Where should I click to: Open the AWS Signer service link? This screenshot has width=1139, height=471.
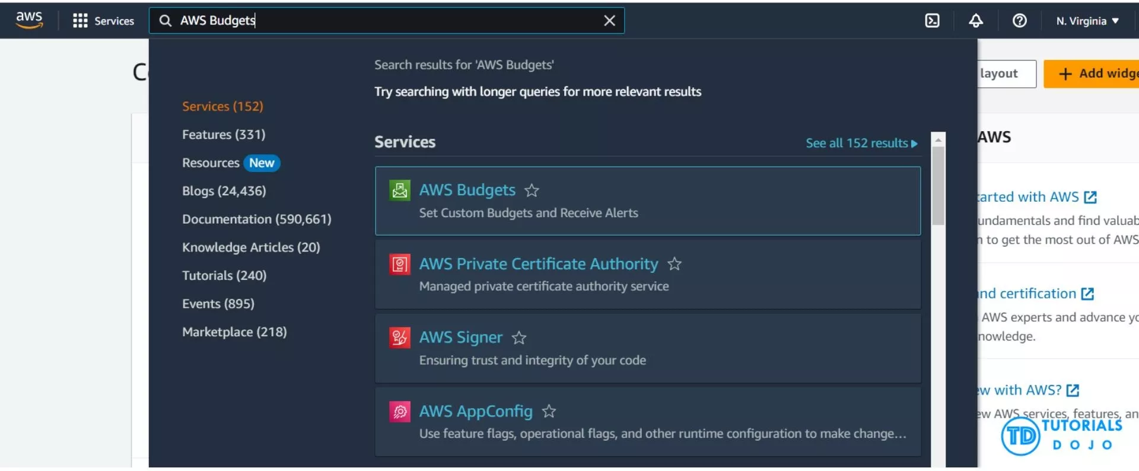[x=461, y=338]
